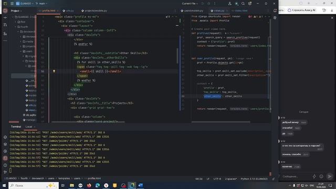The image size is (336, 189).
Task: Click the Python 3.13 (DJANGO) interpreter widget
Action: coord(254,178)
